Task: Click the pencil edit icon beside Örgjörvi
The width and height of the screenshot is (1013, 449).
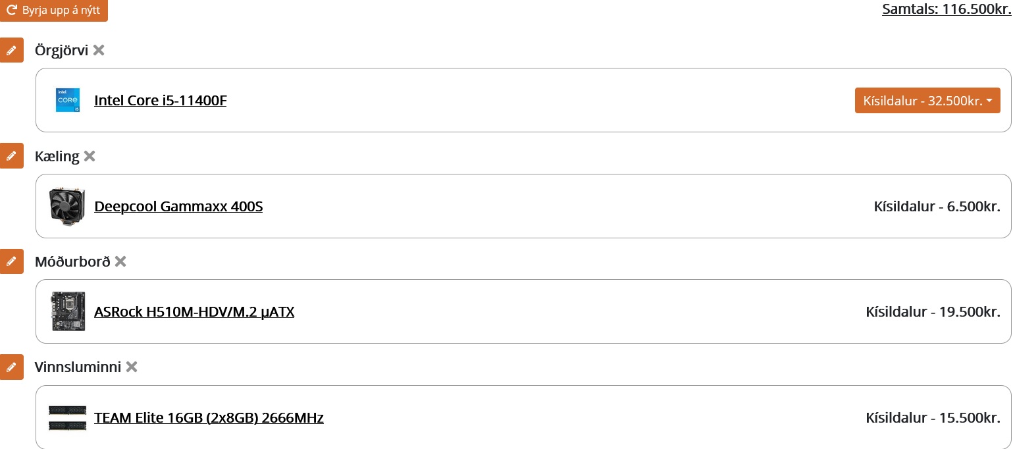Action: pos(11,50)
